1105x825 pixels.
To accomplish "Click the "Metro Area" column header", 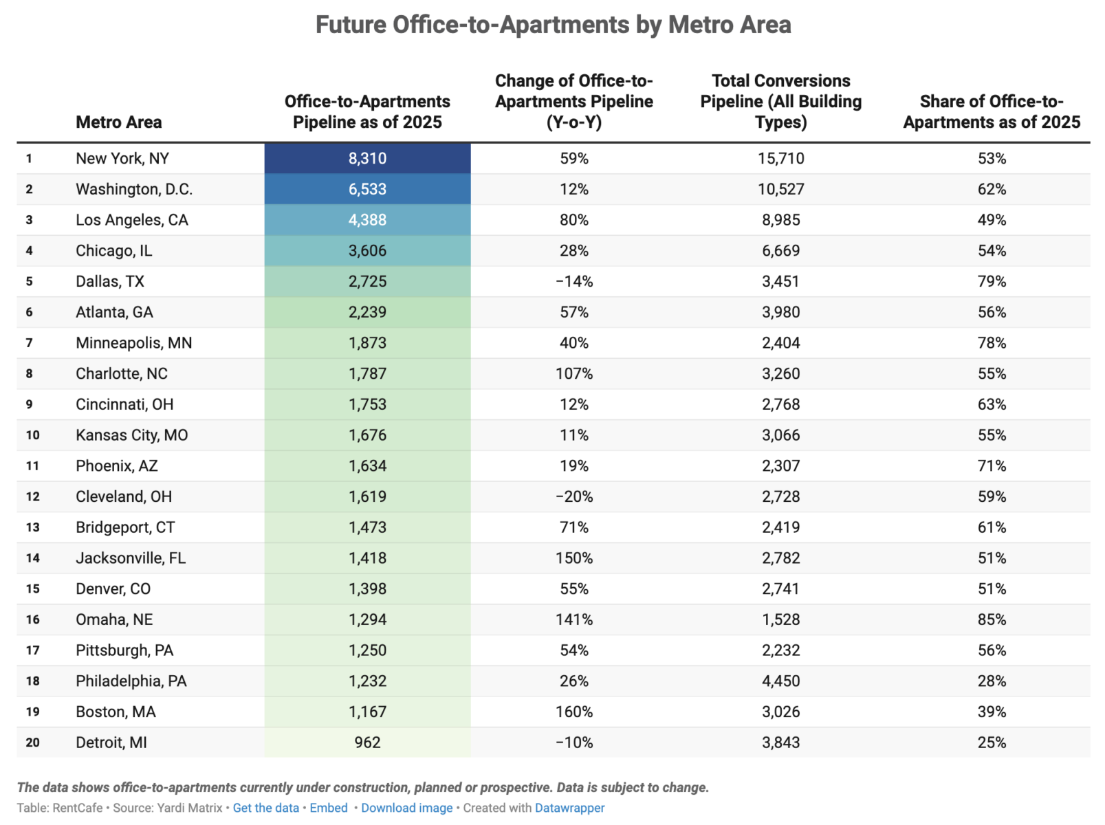I will pos(119,122).
